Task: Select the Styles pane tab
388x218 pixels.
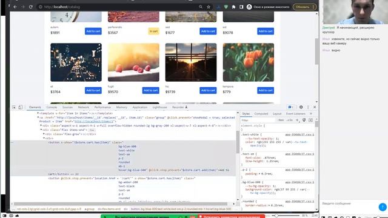Action: point(246,114)
